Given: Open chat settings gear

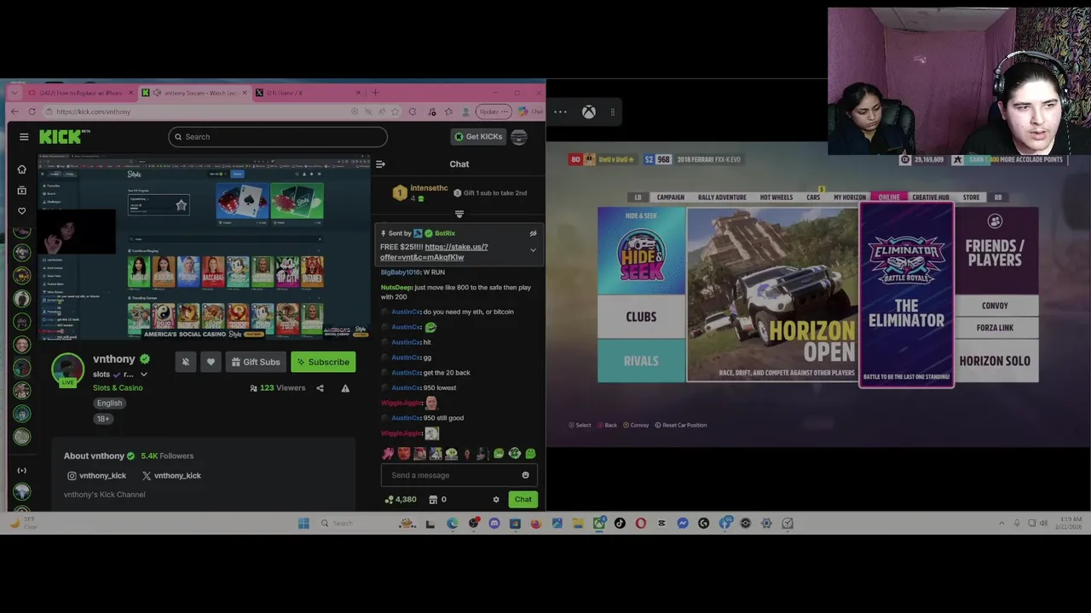Looking at the screenshot, I should [496, 500].
